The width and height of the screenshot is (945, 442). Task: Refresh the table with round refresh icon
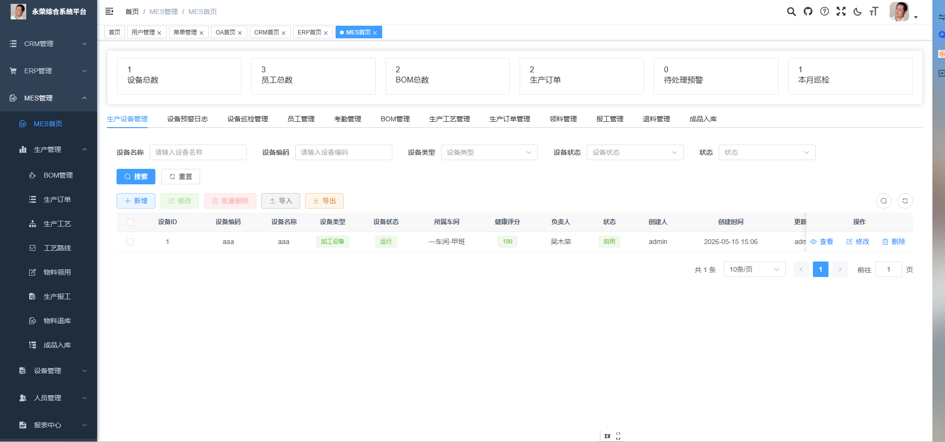click(x=905, y=201)
